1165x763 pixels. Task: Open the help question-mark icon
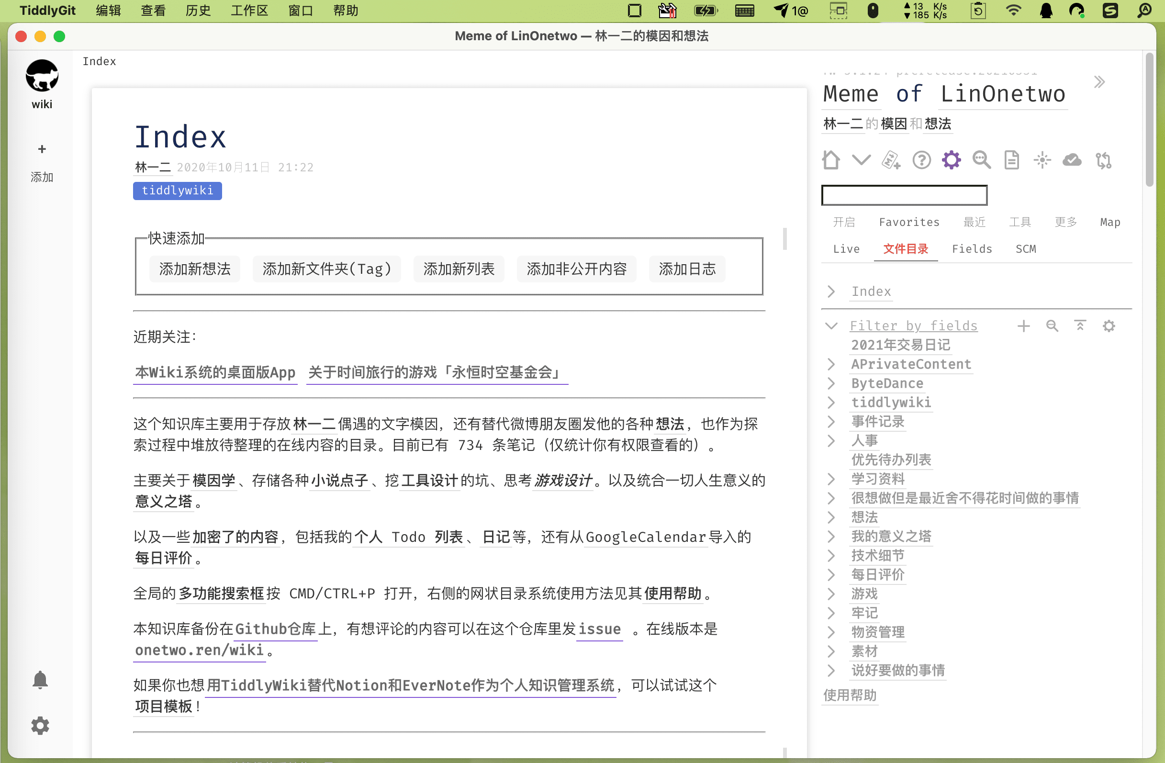922,159
